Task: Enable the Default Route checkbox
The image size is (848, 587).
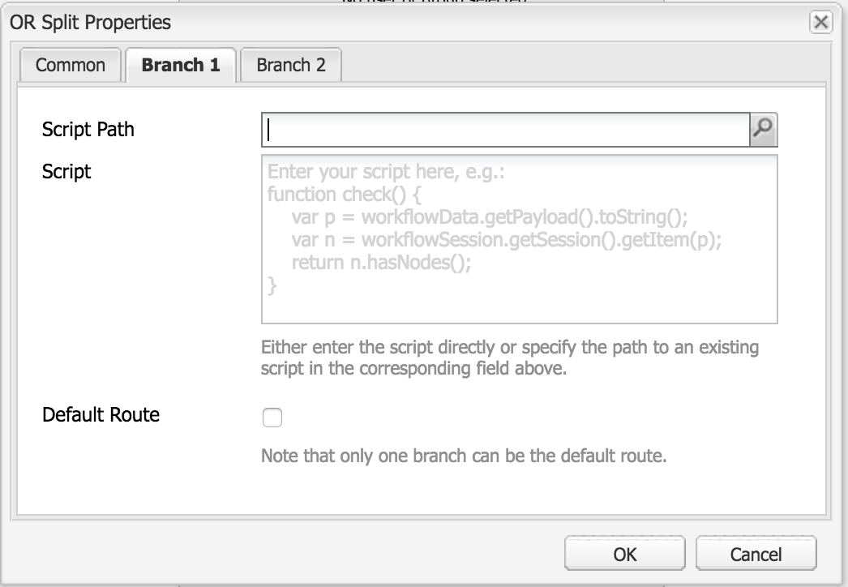Action: point(272,417)
